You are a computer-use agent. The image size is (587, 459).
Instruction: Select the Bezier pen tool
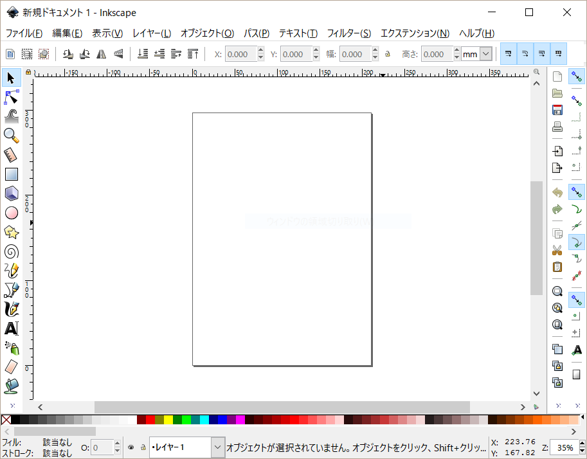coord(11,290)
